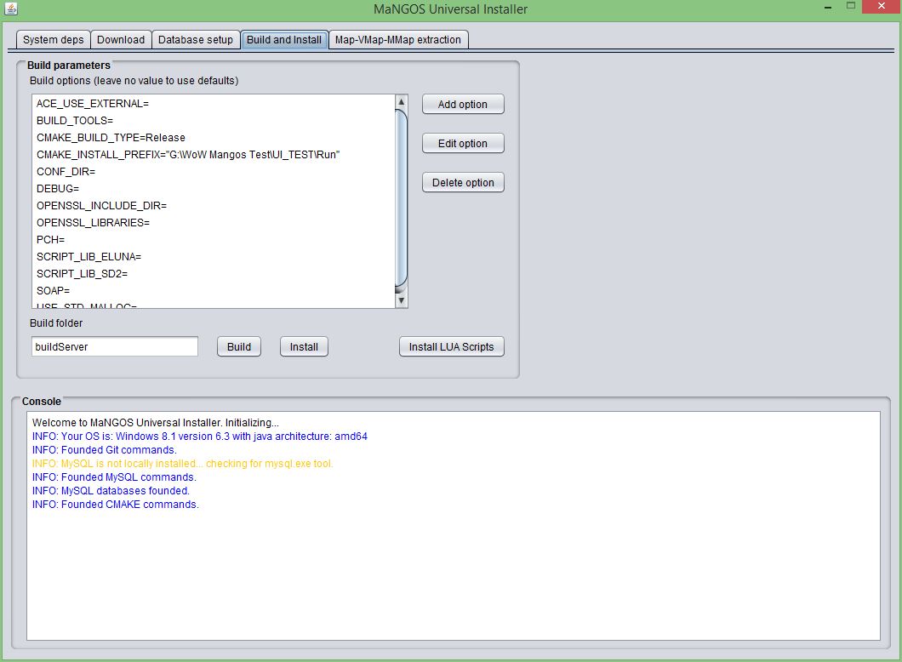
Task: Select the CMAKE_INSTALL_PREFIX option row
Action: click(214, 155)
